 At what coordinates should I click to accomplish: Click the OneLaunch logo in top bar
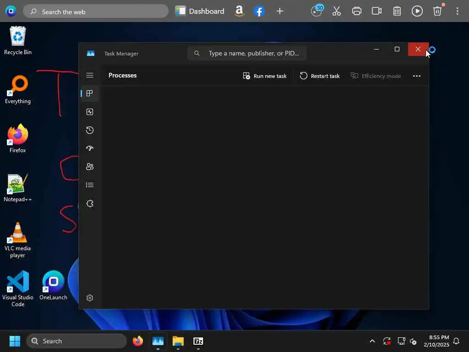(x=11, y=11)
